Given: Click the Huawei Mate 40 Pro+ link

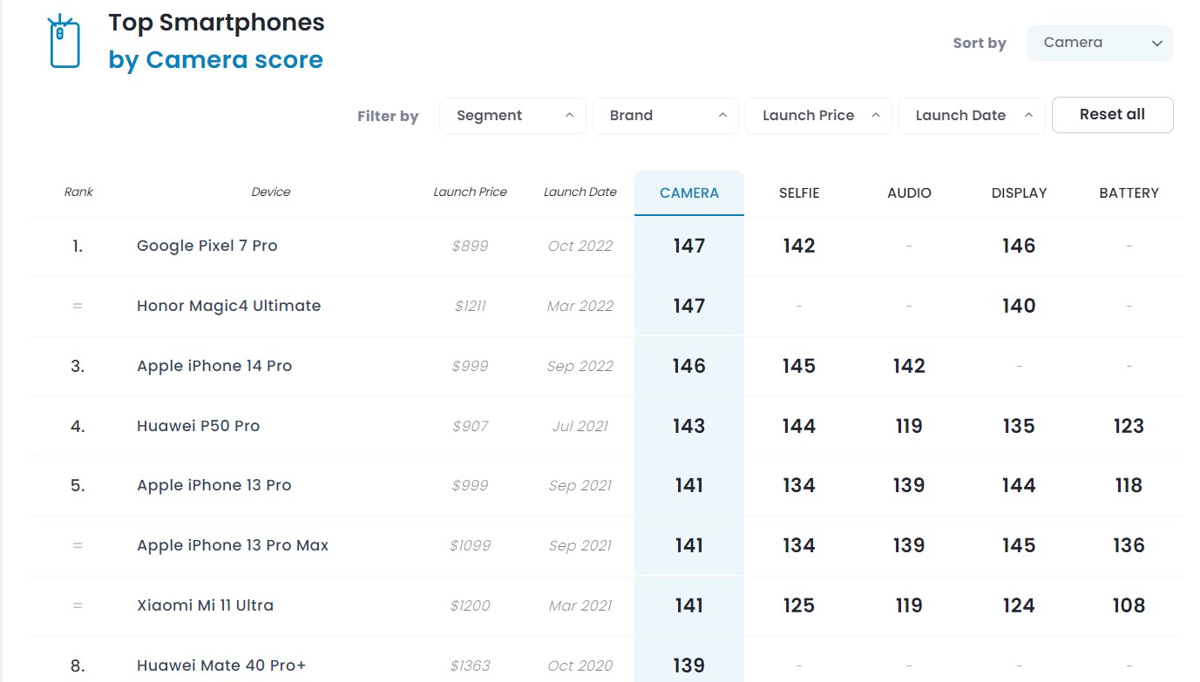Looking at the screenshot, I should [221, 665].
